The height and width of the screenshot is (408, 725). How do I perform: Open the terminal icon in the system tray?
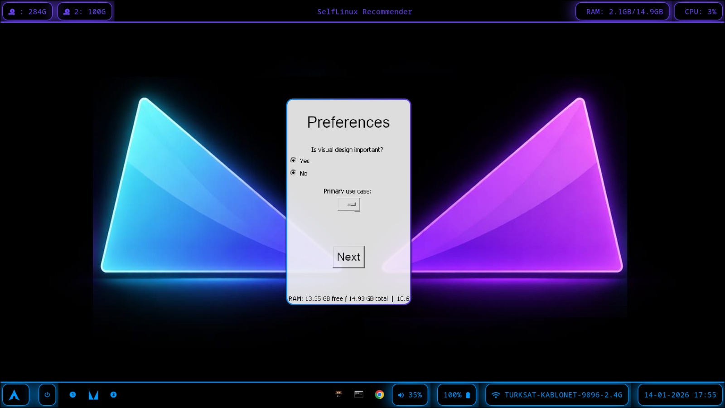(358, 394)
